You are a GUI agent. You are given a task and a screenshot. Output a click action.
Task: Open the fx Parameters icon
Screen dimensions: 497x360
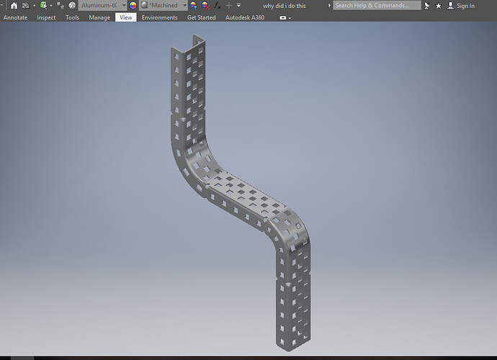click(x=217, y=5)
